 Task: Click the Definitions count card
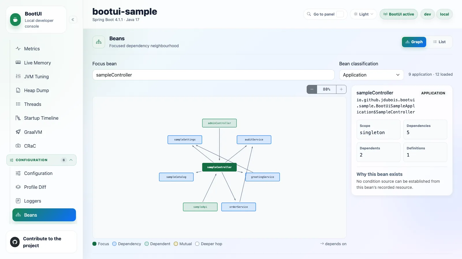425,152
